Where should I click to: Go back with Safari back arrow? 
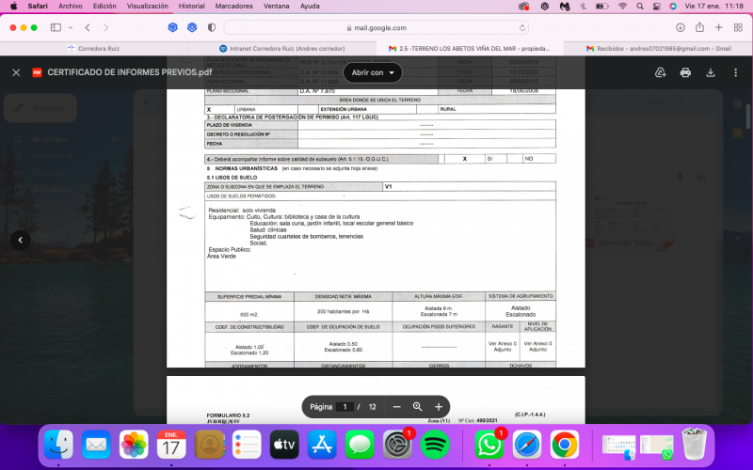(x=88, y=27)
